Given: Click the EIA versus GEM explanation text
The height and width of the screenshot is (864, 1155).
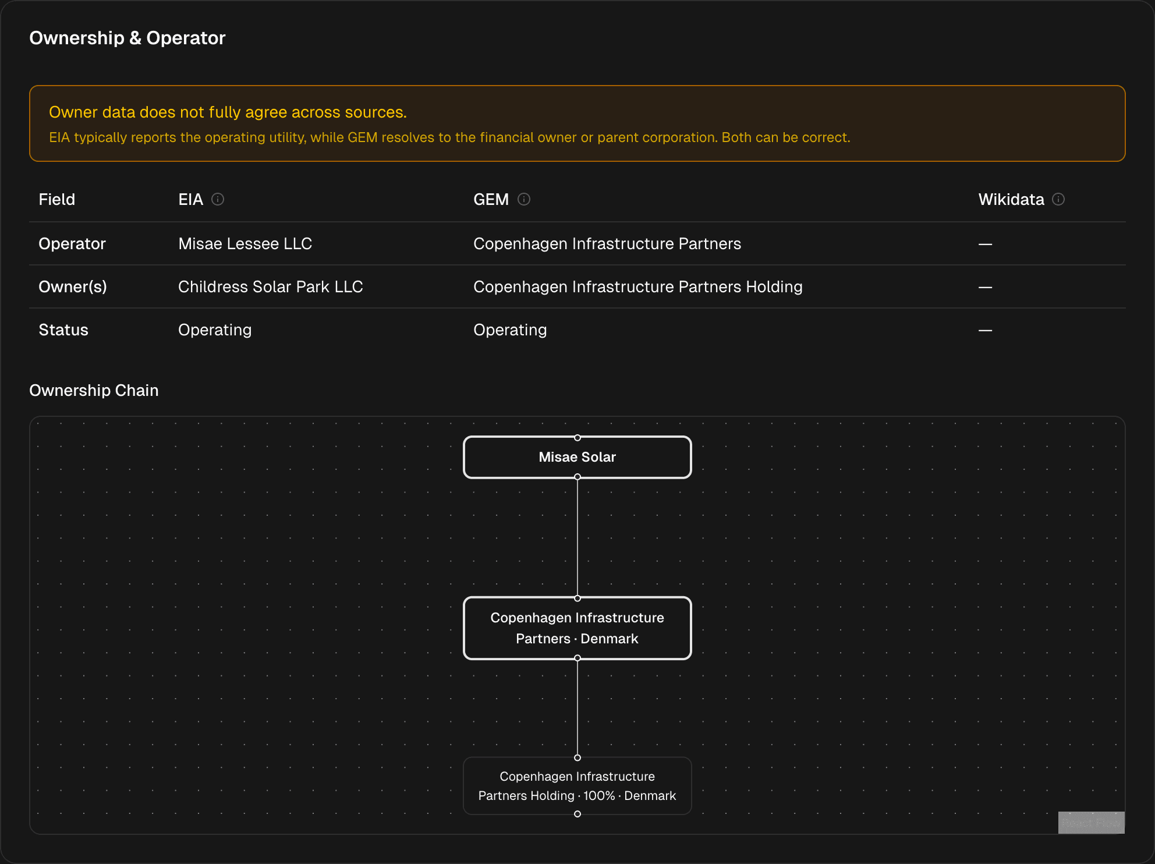Looking at the screenshot, I should pos(449,137).
